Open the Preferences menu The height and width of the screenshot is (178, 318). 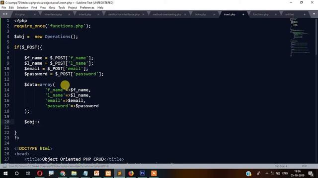tap(87, 8)
